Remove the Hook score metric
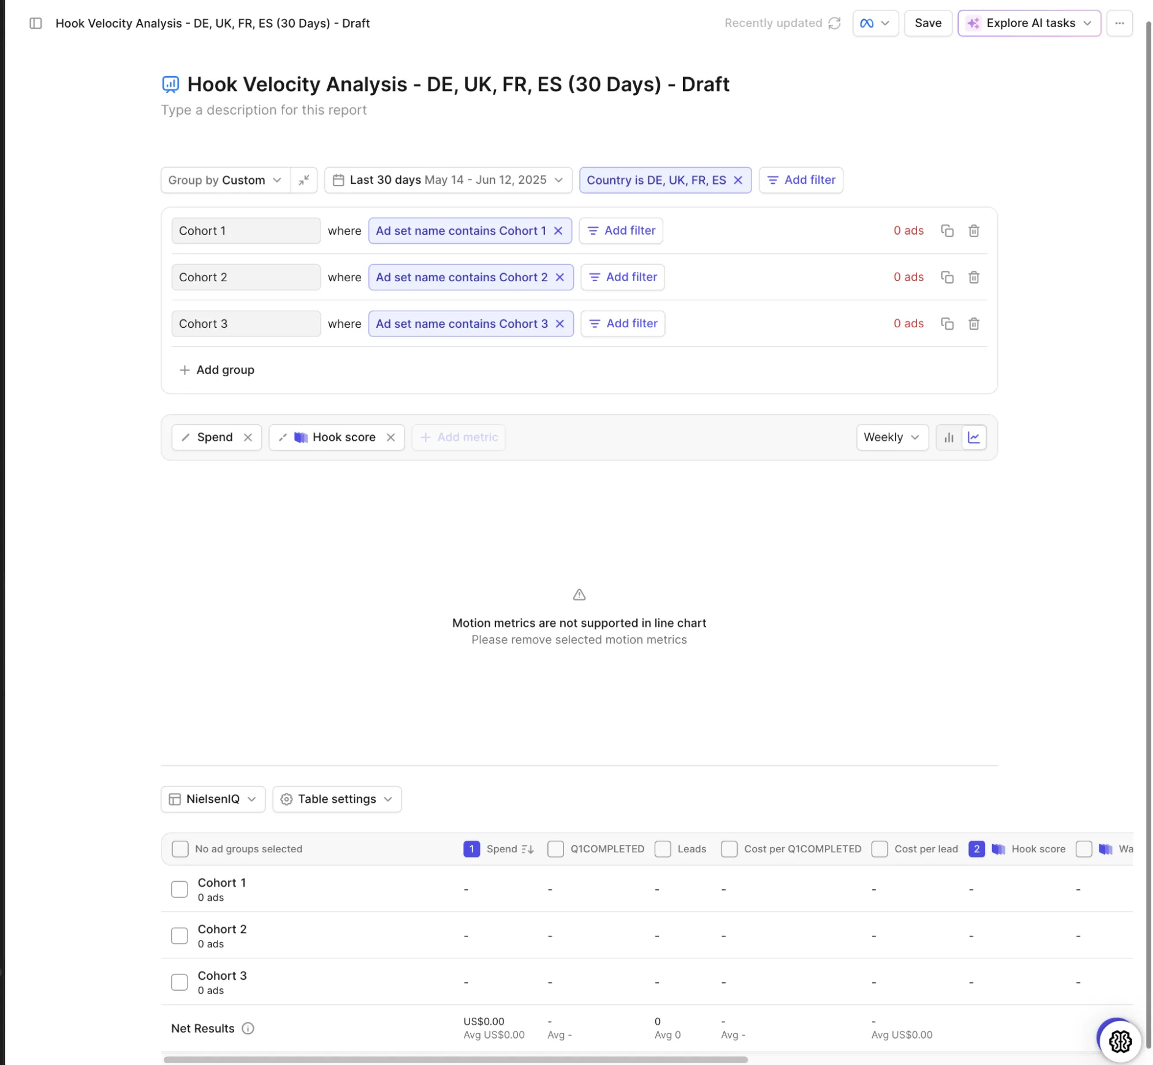Image resolution: width=1153 pixels, height=1065 pixels. (390, 437)
